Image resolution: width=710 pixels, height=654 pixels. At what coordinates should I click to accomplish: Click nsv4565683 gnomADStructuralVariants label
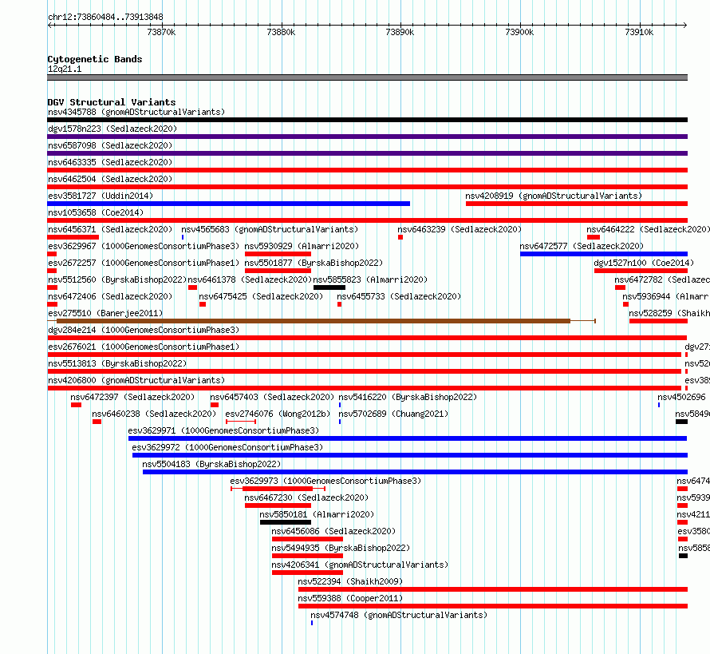(270, 229)
